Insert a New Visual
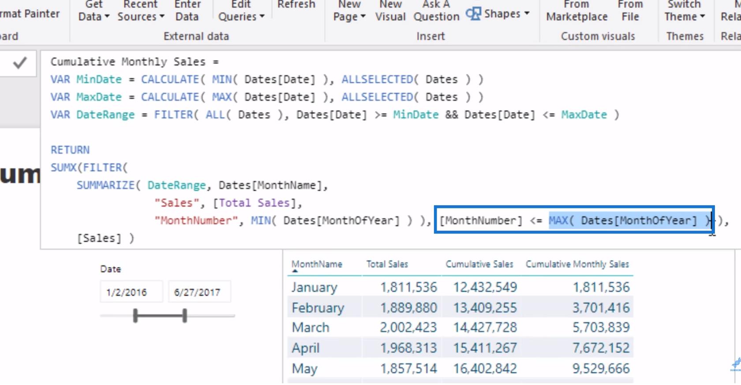The width and height of the screenshot is (741, 385). (390, 11)
